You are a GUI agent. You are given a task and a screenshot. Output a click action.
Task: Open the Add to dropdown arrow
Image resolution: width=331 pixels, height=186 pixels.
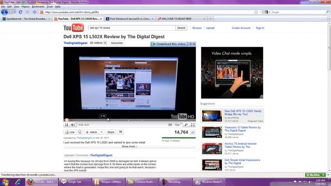pos(101,132)
